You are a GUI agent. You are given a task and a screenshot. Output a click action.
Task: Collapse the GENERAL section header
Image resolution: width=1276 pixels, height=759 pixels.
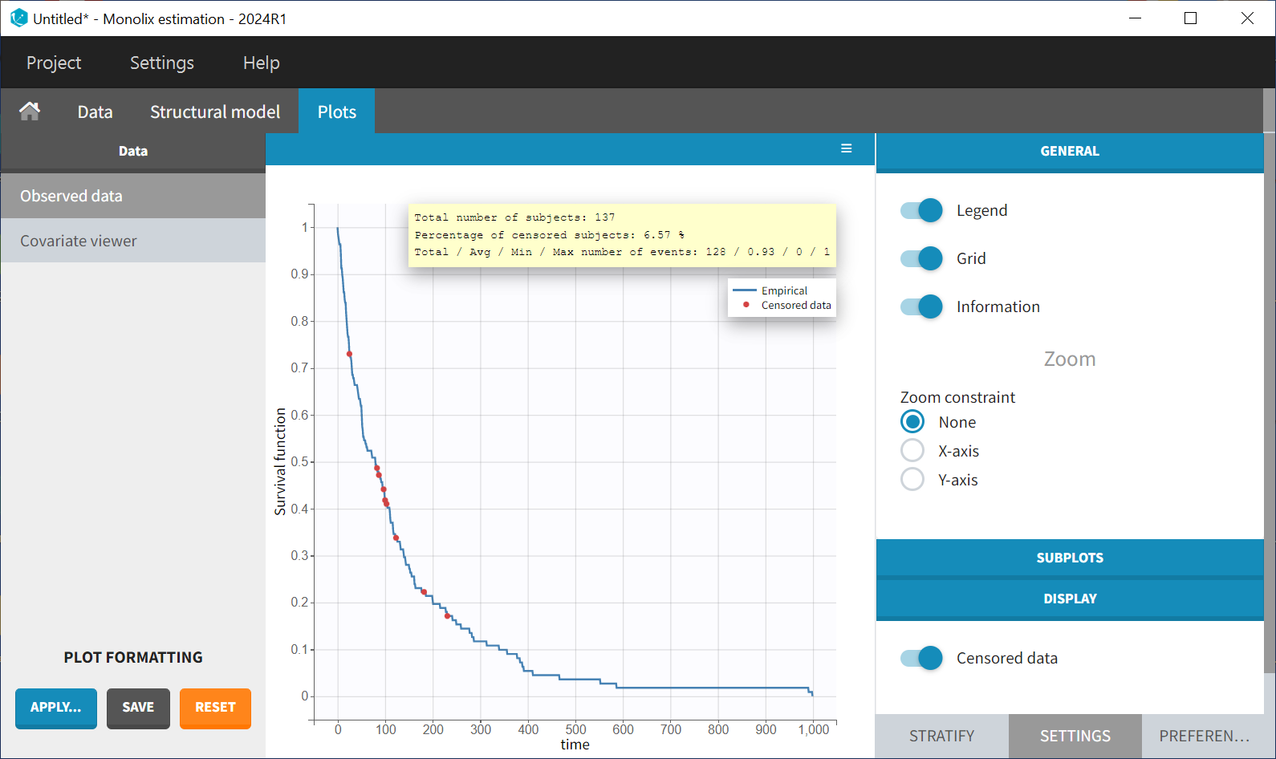click(x=1069, y=152)
